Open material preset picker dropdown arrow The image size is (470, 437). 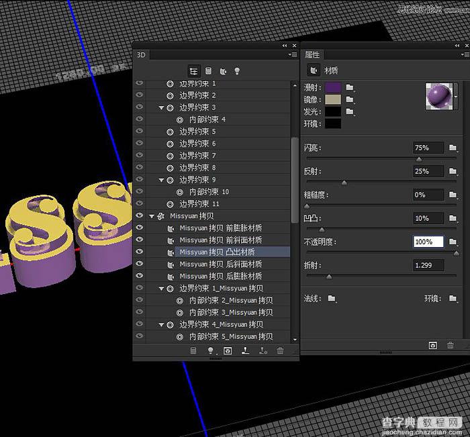456,97
